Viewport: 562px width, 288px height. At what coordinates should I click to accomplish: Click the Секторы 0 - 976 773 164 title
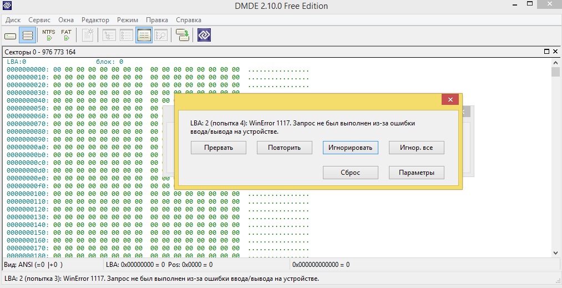point(40,52)
